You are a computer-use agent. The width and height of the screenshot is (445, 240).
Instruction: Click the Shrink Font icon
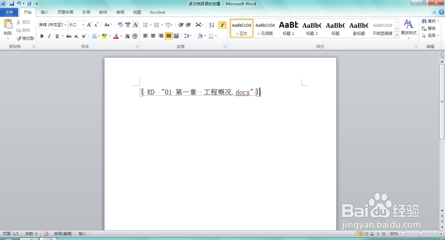coord(96,25)
